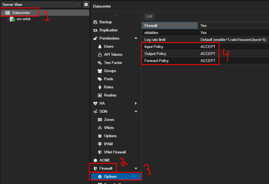Image resolution: width=269 pixels, height=184 pixels.
Task: Open the IPAM menu item
Action: (116, 144)
